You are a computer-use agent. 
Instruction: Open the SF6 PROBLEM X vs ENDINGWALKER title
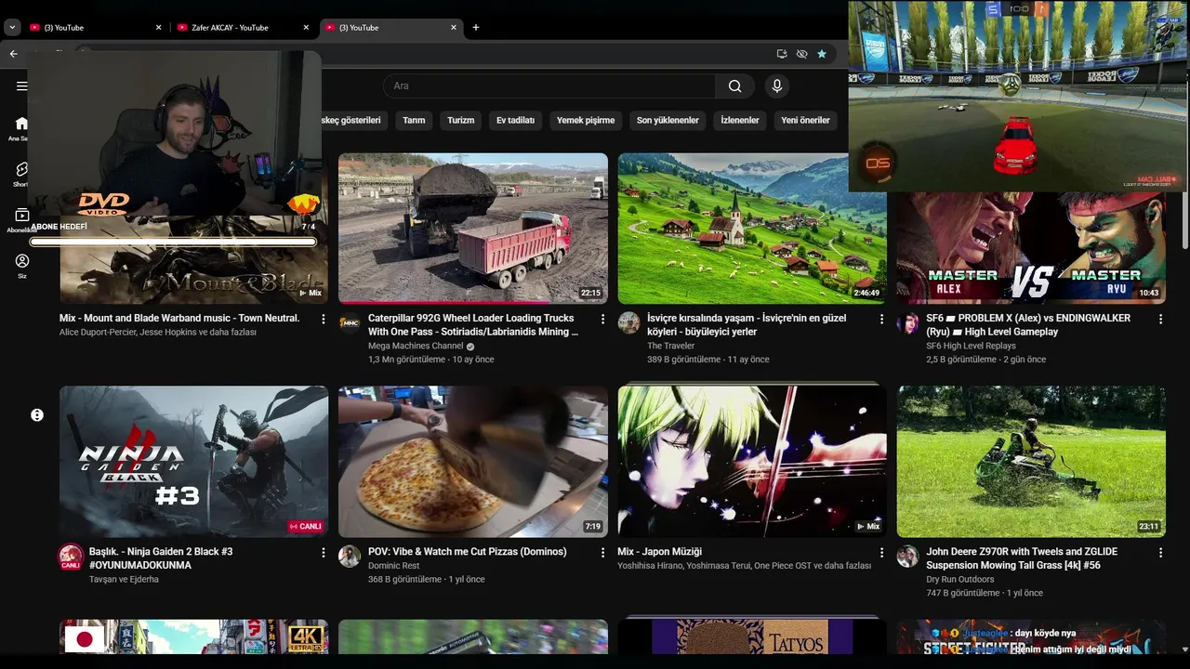point(1028,324)
